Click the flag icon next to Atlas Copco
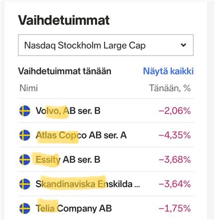Image resolution: width=215 pixels, height=220 pixels. tap(25, 135)
